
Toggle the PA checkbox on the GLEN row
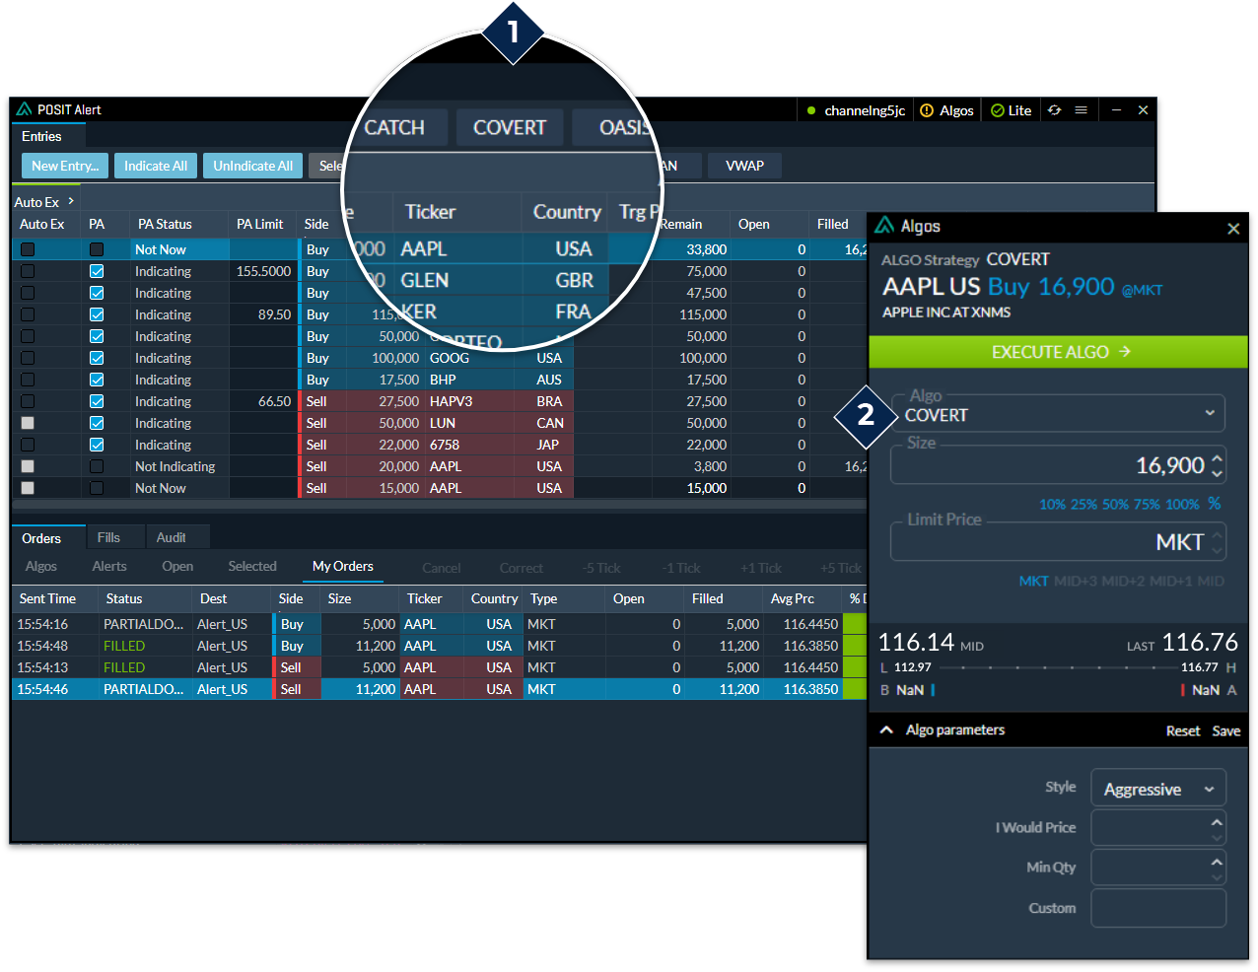[96, 271]
